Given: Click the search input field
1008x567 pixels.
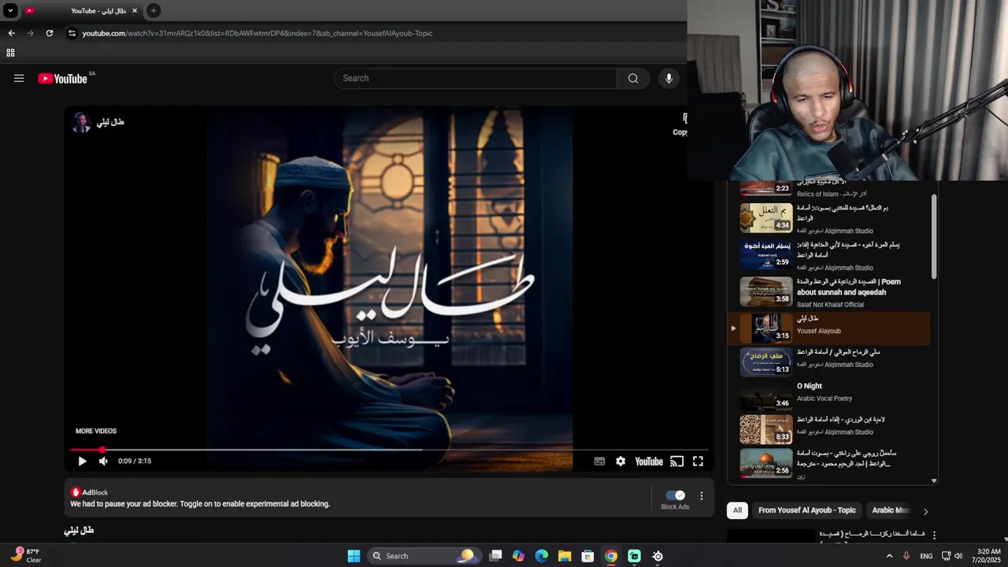Looking at the screenshot, I should [476, 78].
